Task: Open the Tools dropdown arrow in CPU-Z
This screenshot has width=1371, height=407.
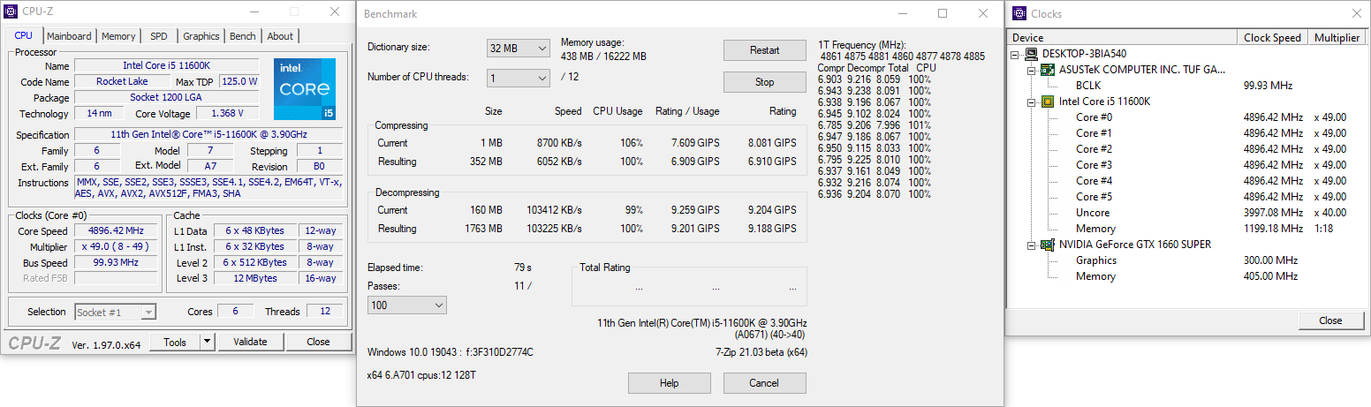Action: click(x=207, y=342)
